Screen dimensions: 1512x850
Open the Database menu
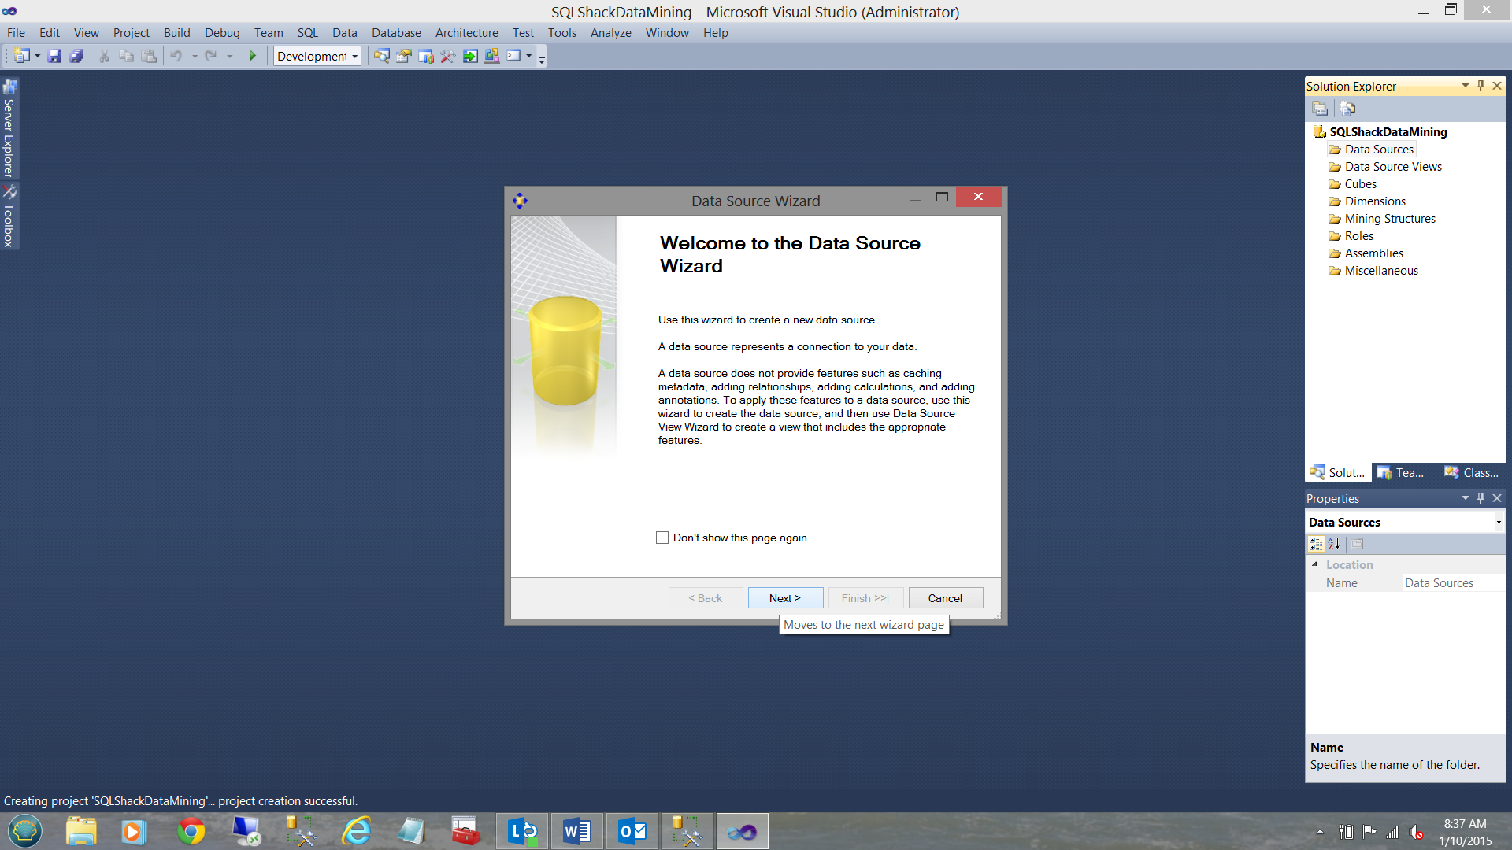click(x=396, y=33)
